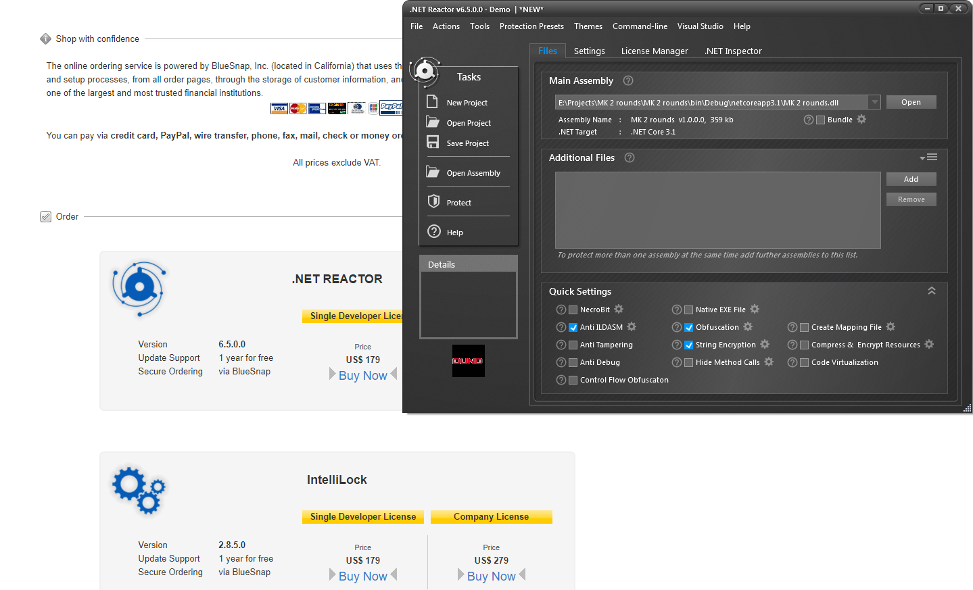Click the Additional Files list box

(x=717, y=210)
